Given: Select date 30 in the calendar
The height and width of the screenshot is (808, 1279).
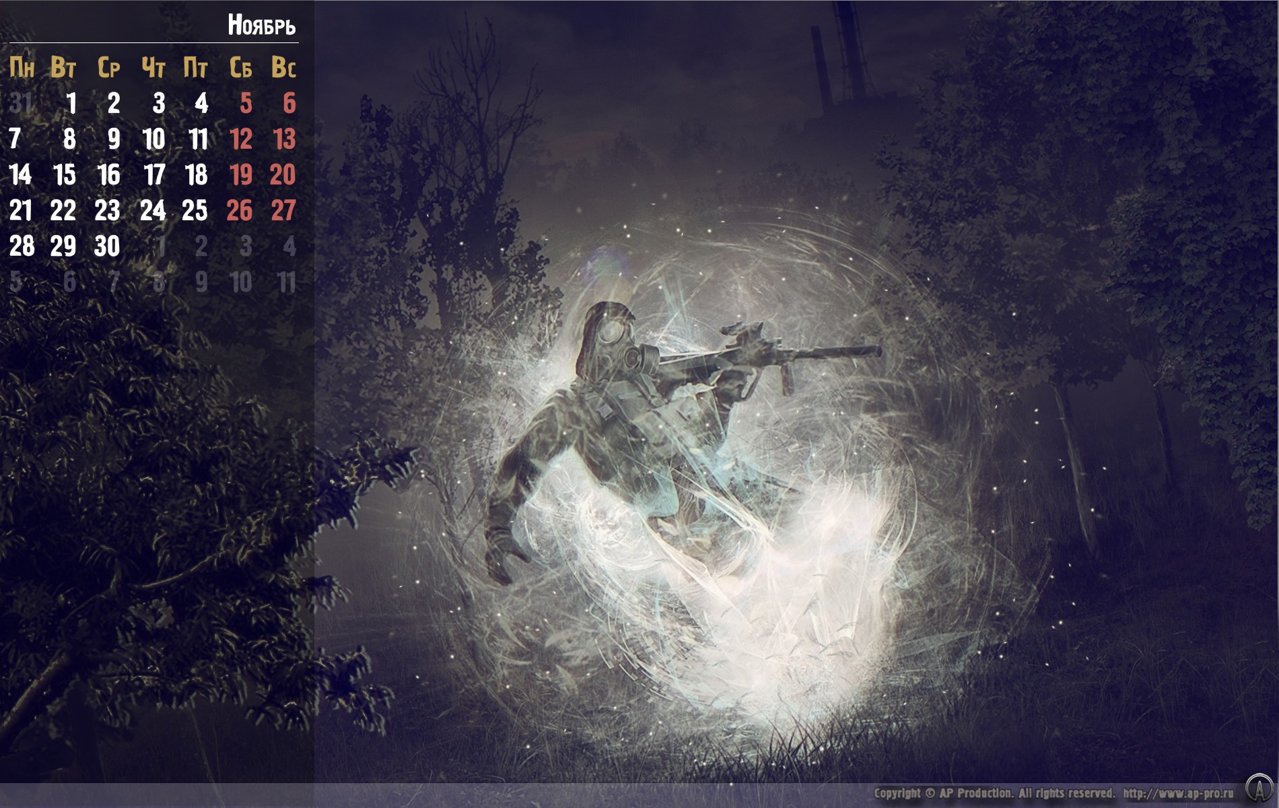Looking at the screenshot, I should coord(107,246).
